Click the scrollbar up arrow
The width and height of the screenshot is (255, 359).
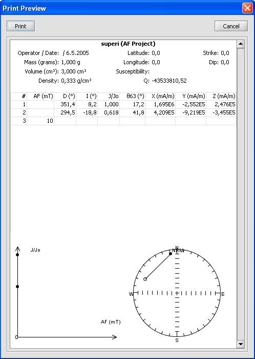(x=241, y=44)
